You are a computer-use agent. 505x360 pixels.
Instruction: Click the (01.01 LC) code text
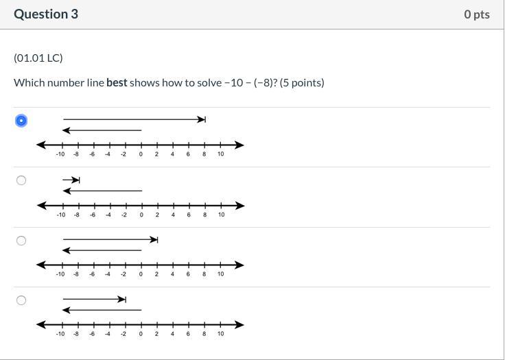pyautogui.click(x=38, y=58)
